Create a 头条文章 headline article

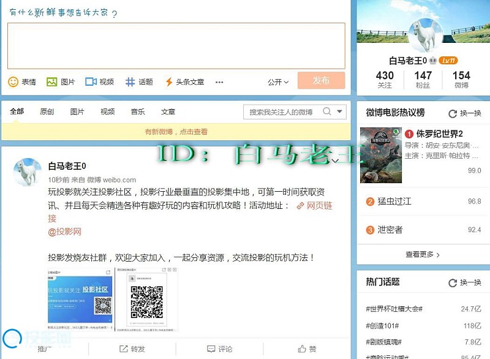pyautogui.click(x=185, y=82)
